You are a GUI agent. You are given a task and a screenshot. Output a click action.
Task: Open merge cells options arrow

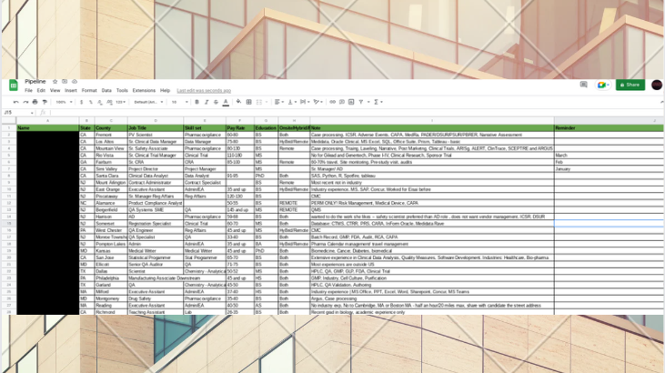click(x=267, y=102)
